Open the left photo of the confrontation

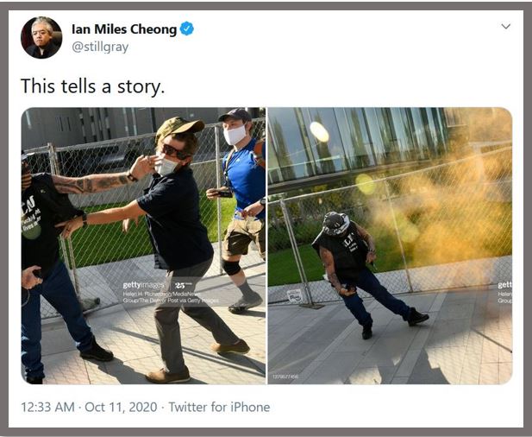click(143, 245)
